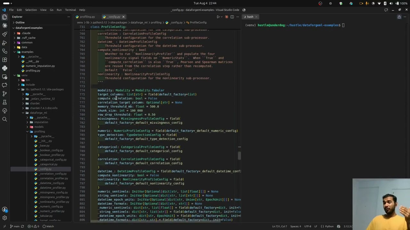
Task: Click the Claude icon in editor toolbar
Action: tap(226, 17)
